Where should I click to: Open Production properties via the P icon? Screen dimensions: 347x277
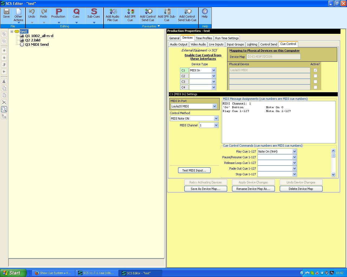coord(59,12)
